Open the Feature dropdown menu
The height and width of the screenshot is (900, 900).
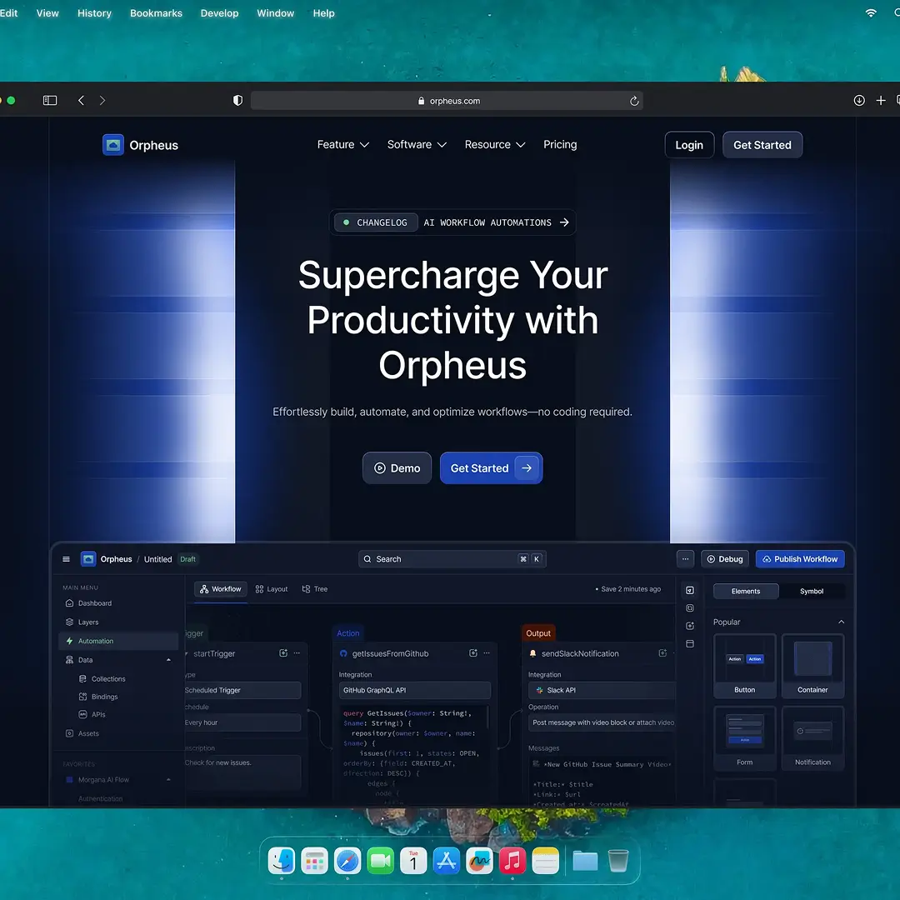click(x=342, y=145)
